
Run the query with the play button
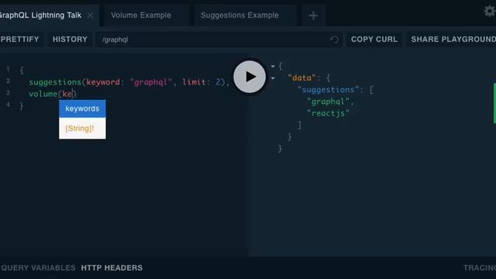[x=250, y=77]
